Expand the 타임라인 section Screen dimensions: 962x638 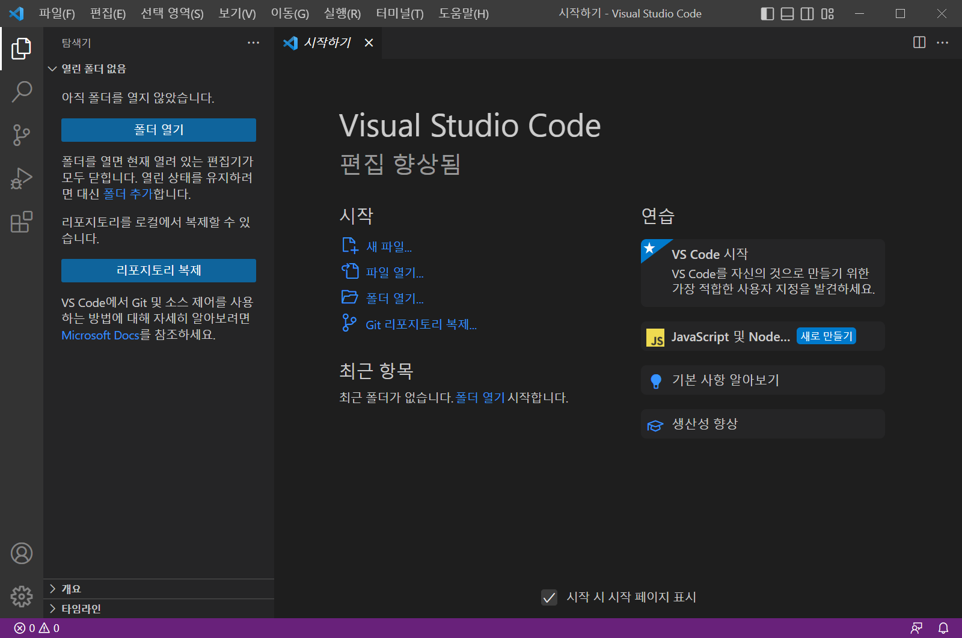pyautogui.click(x=159, y=609)
